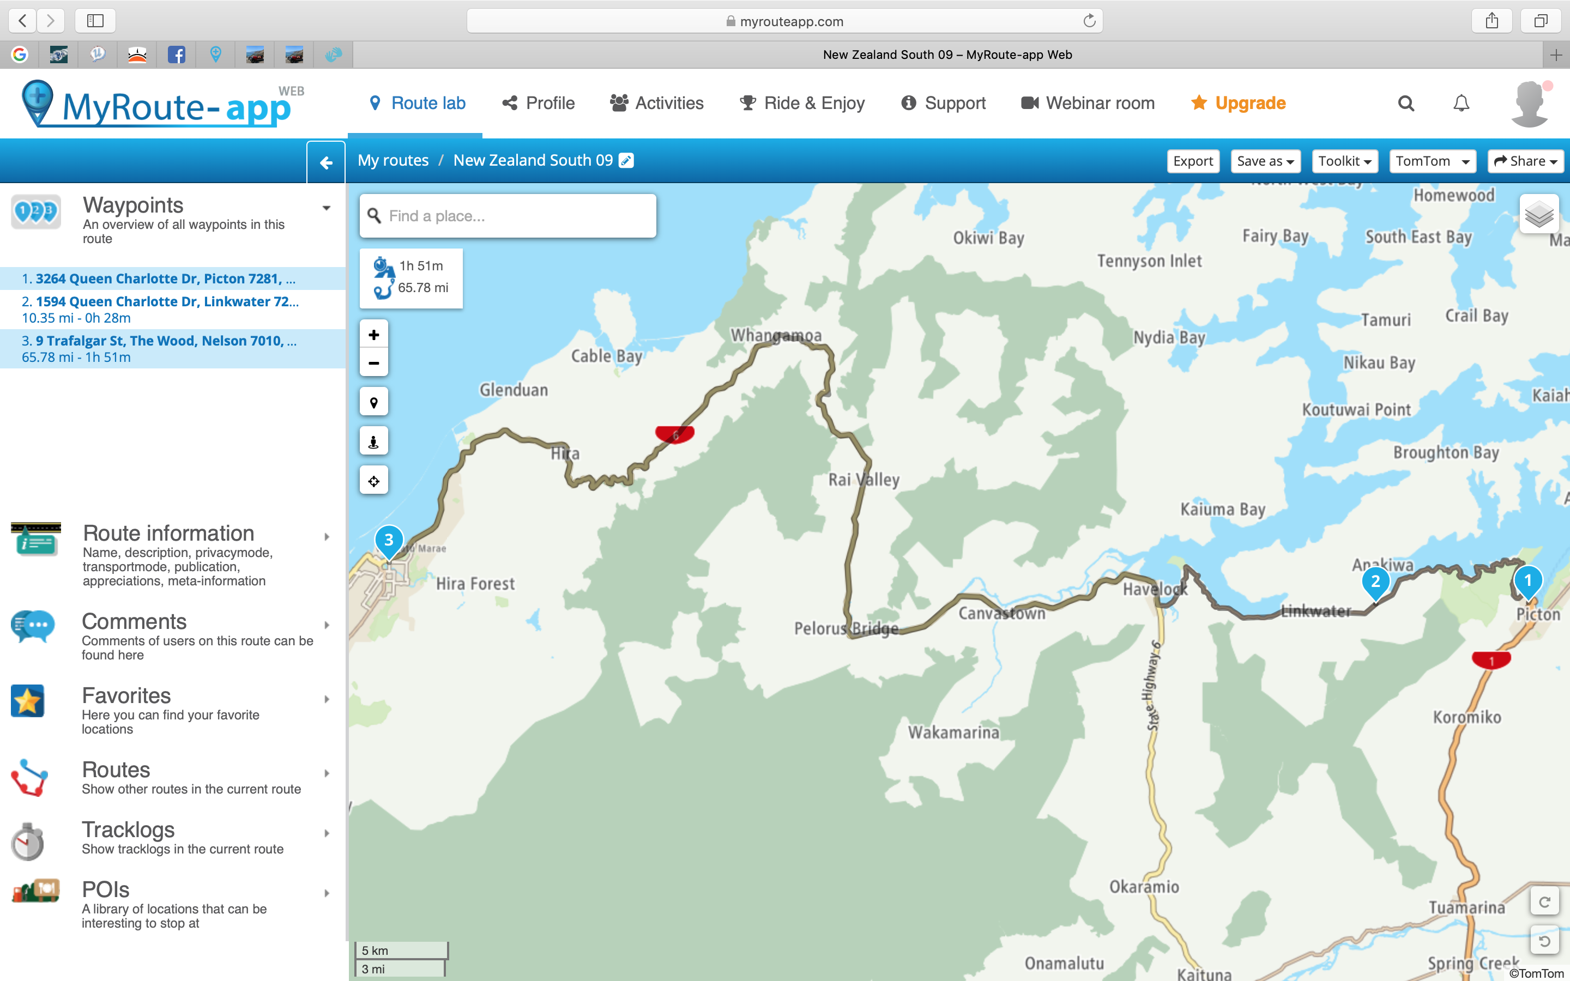This screenshot has width=1570, height=981.
Task: Open the Save as dropdown
Action: coord(1265,161)
